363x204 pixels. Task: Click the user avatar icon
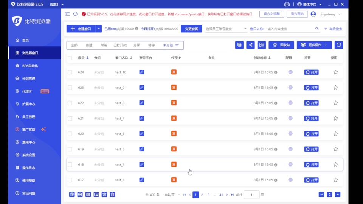313,14
